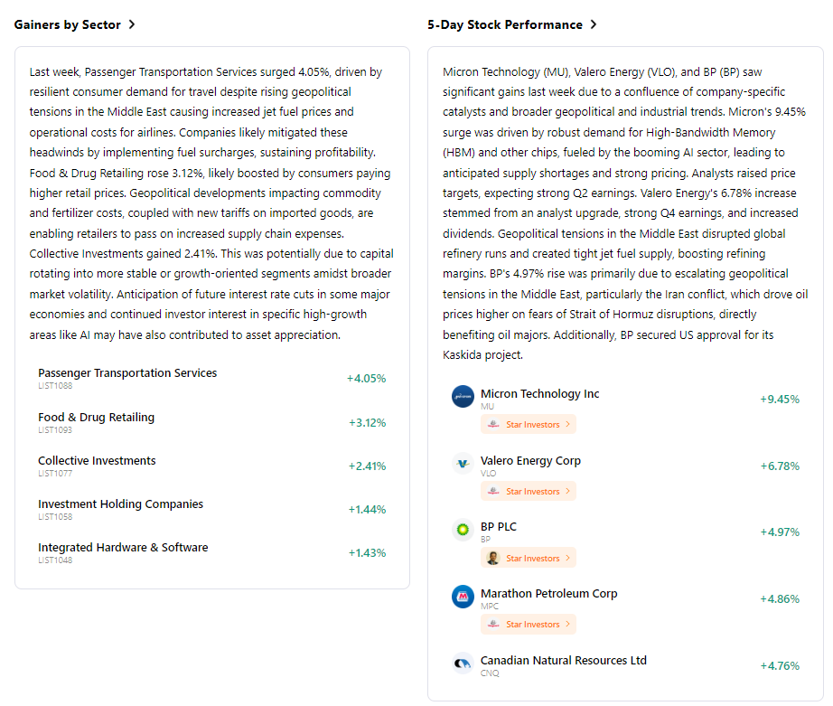Click BP PLC's +4.97% gain value

pos(779,532)
